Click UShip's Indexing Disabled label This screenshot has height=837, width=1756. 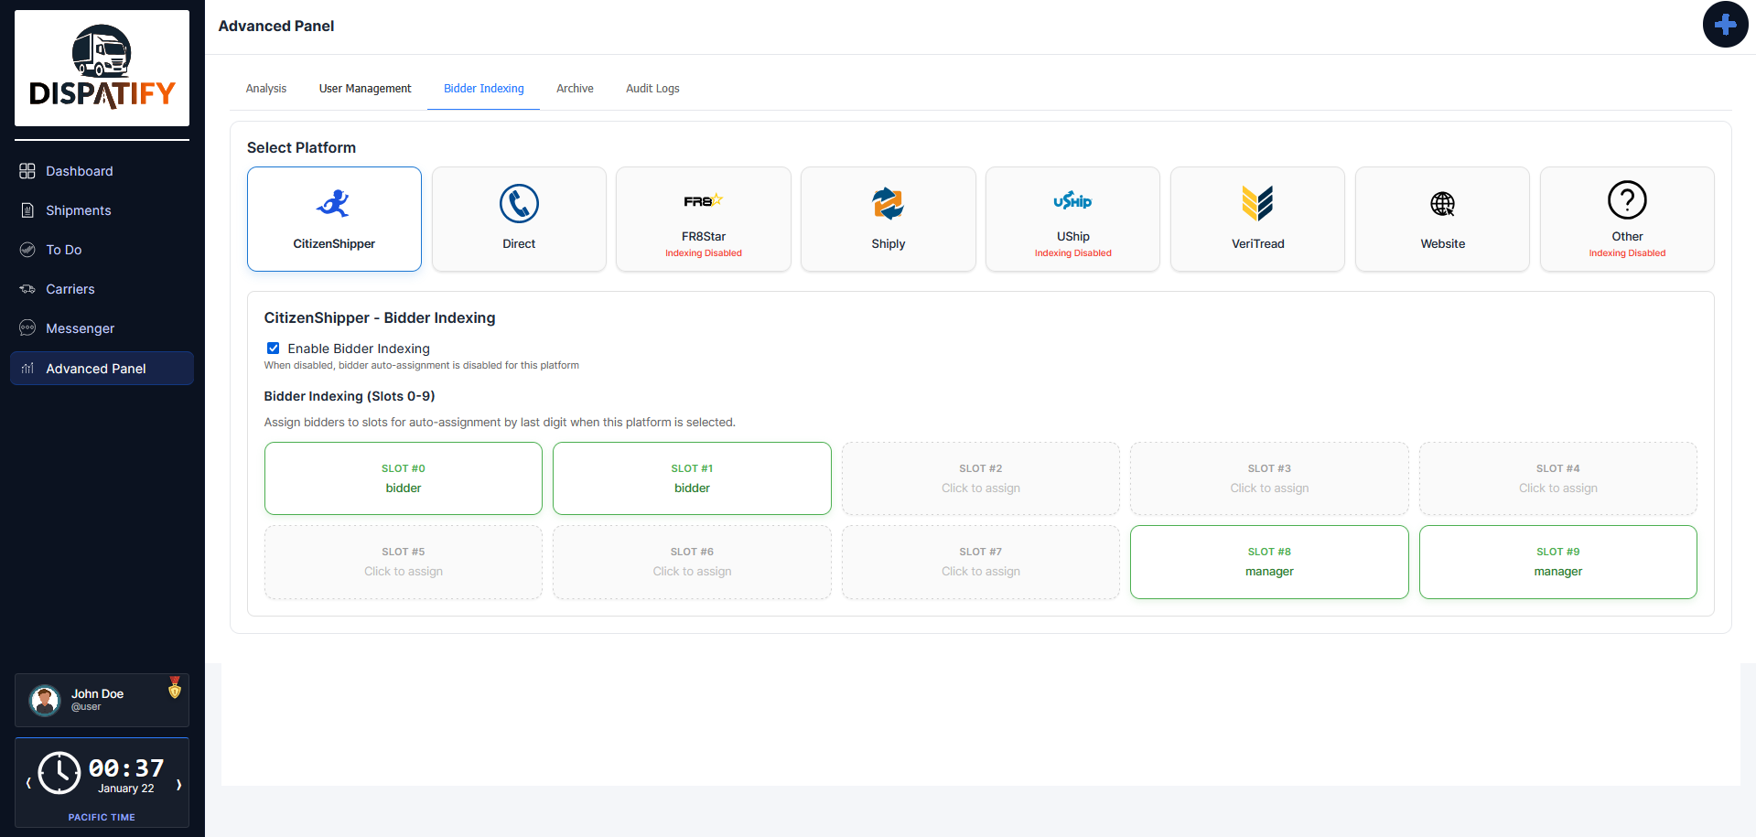pos(1072,253)
